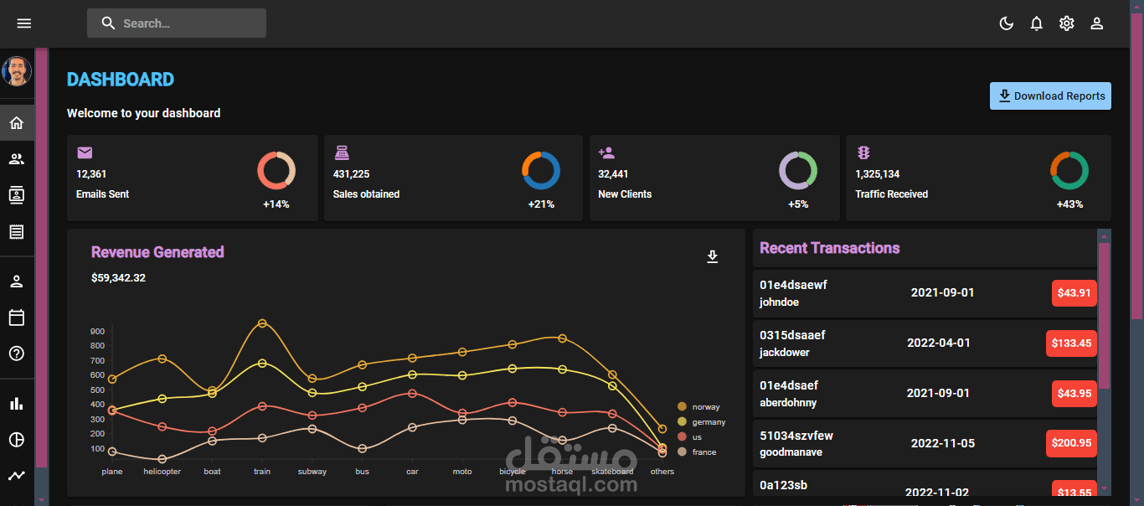Click the Recent Transactions scrollbar down arrow
Screen dimensions: 1144x506
(x=1104, y=488)
